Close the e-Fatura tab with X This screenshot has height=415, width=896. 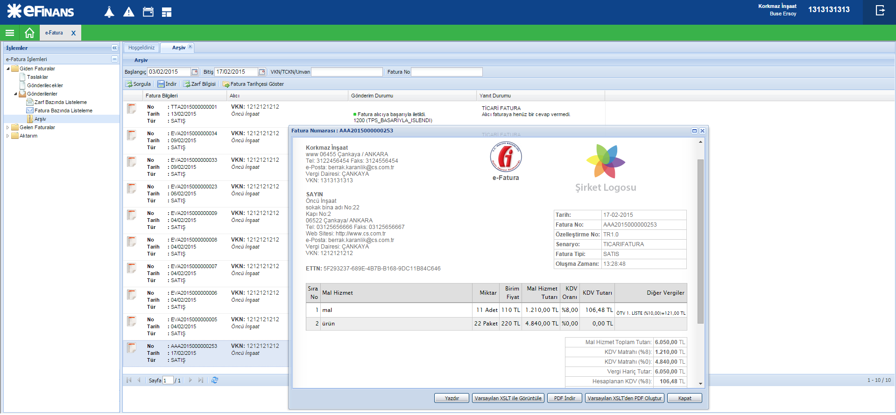click(73, 33)
